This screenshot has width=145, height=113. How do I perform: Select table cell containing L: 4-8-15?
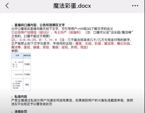tap(17, 64)
